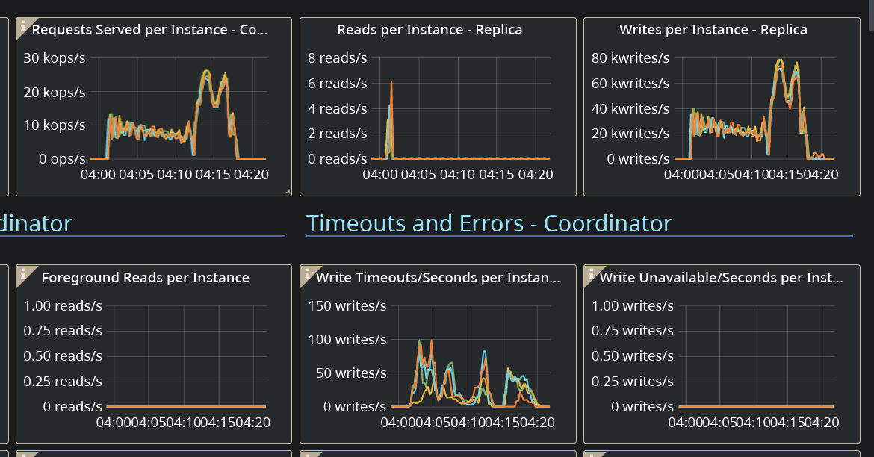This screenshot has width=874, height=457.
Task: Click the 30 kops/s axis label
Action: 54,57
